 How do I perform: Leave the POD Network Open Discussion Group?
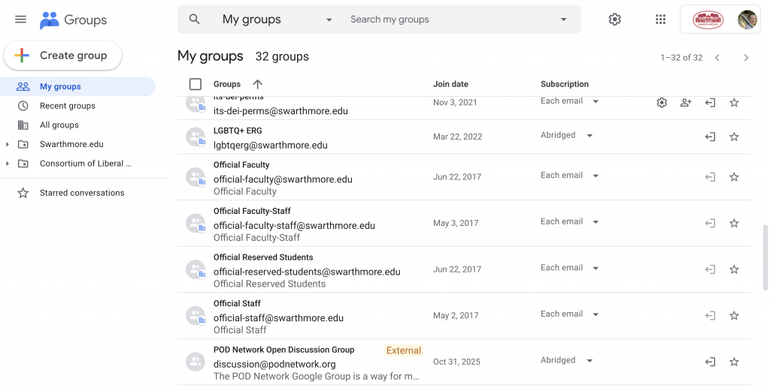(x=710, y=362)
